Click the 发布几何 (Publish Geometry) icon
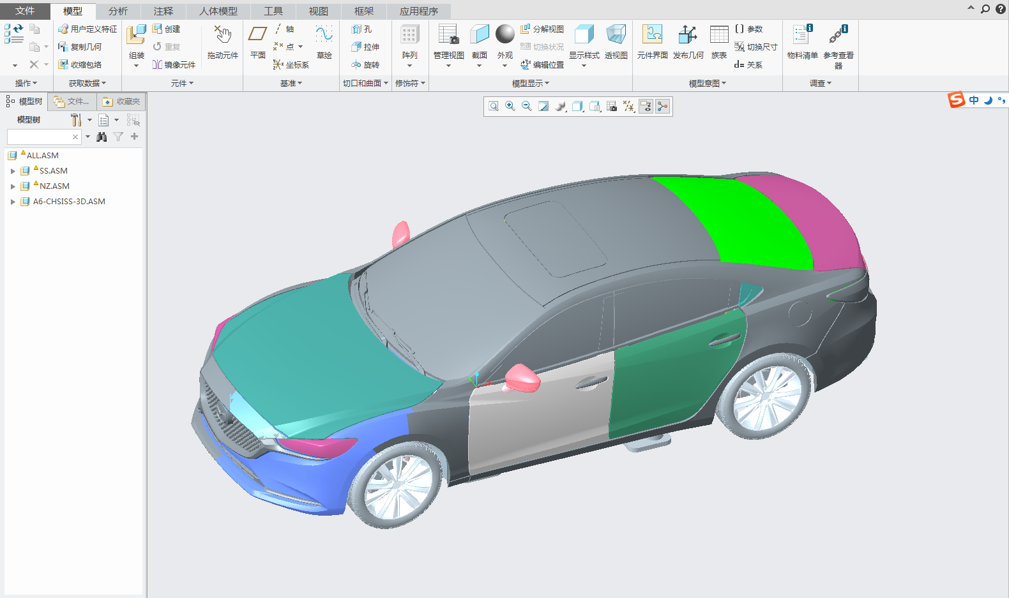Viewport: 1009px width, 598px height. click(x=688, y=42)
